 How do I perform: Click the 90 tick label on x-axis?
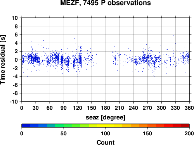64,108
